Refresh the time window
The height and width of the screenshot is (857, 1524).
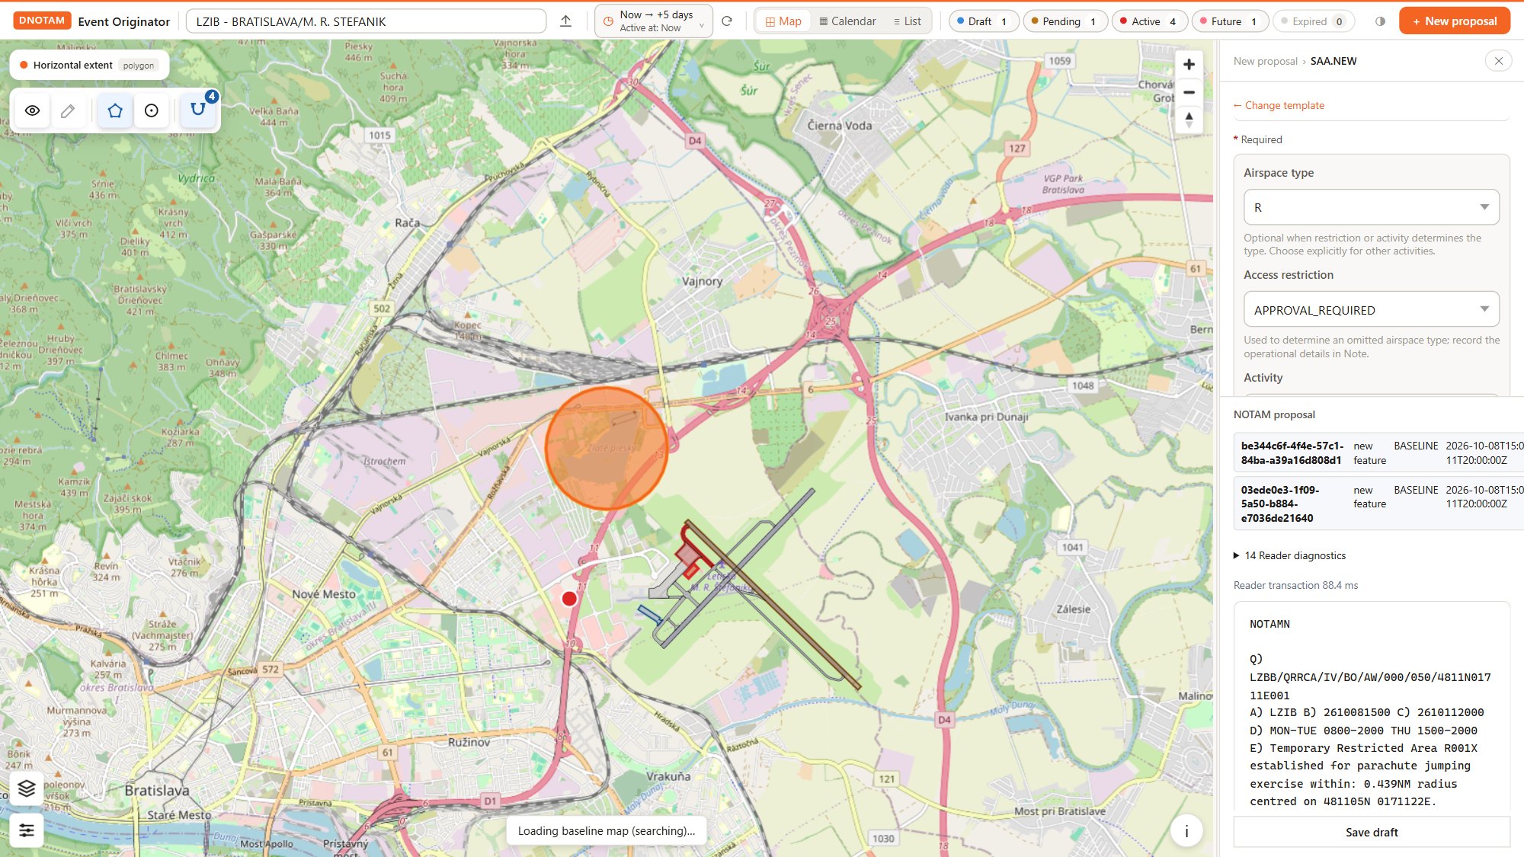click(x=727, y=21)
